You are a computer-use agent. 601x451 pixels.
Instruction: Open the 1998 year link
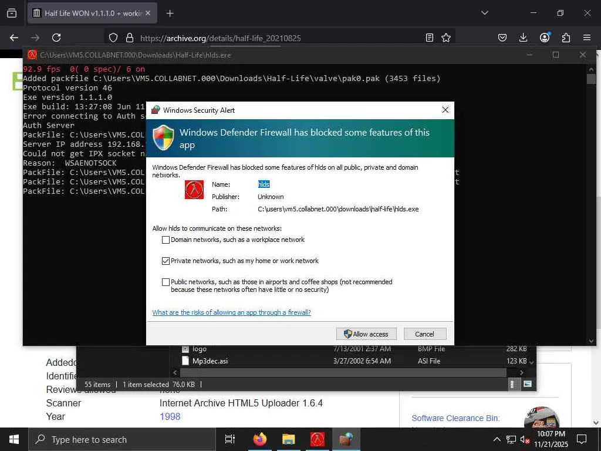tap(170, 416)
